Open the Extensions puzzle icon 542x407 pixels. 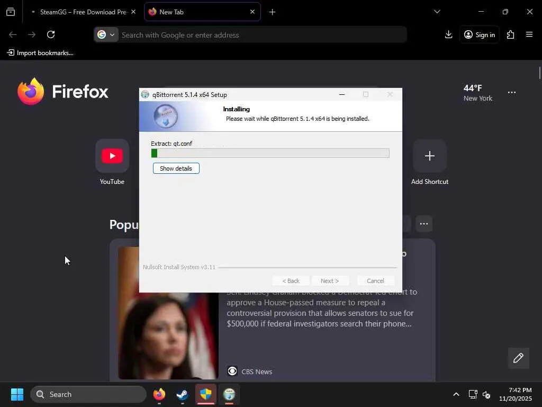point(511,34)
